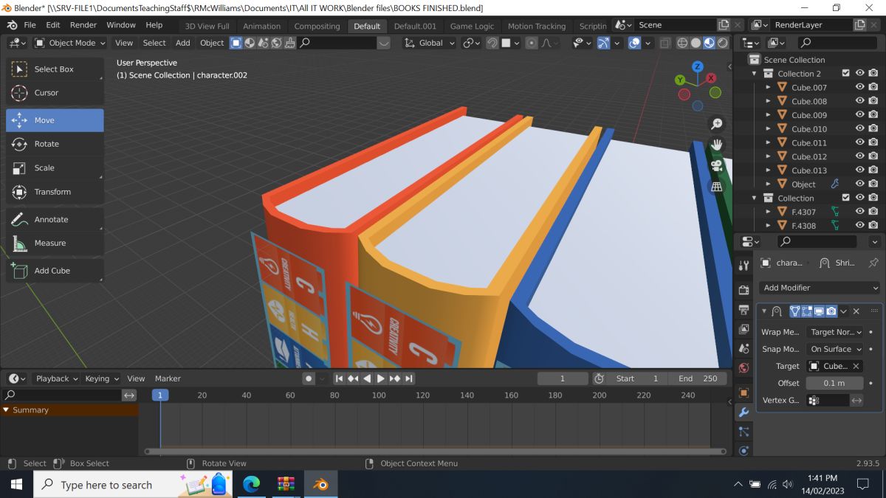The height and width of the screenshot is (498, 886).
Task: Collapse the Shrinkwrap modifier panel
Action: (x=764, y=311)
